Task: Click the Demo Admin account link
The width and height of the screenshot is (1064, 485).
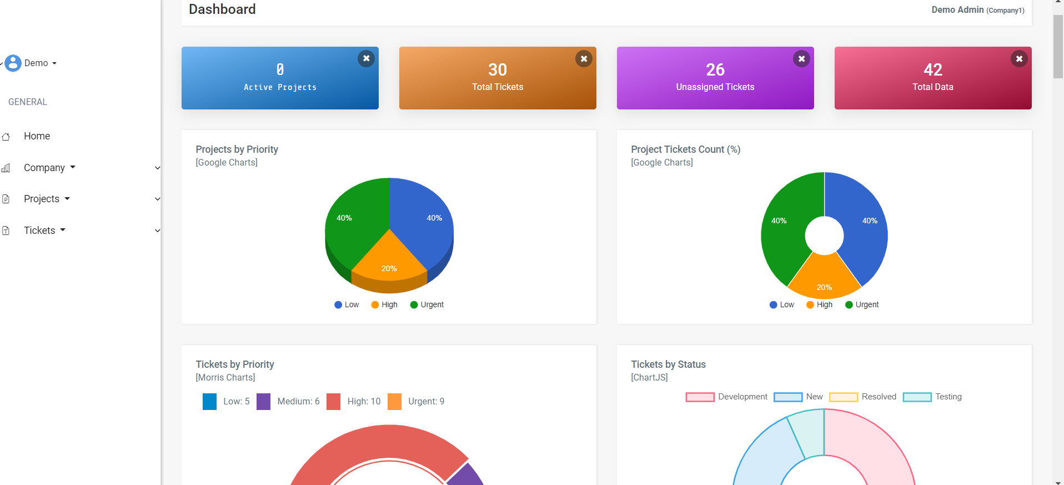Action: [x=978, y=10]
